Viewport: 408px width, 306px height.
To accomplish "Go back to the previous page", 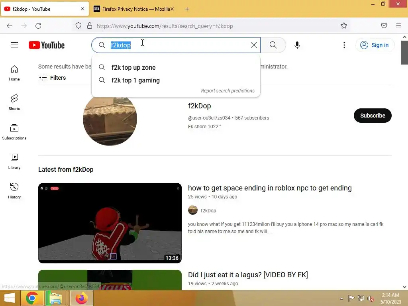I will coord(10,26).
